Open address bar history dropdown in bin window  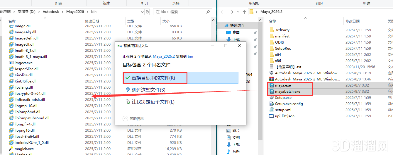[142, 12]
